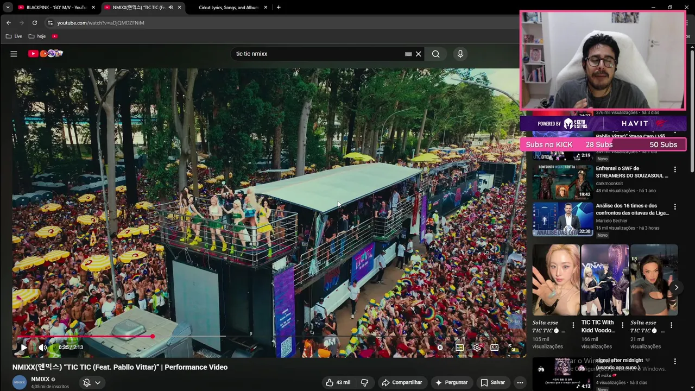Clear the search box with the X
Screen dimensions: 695x391
418,54
